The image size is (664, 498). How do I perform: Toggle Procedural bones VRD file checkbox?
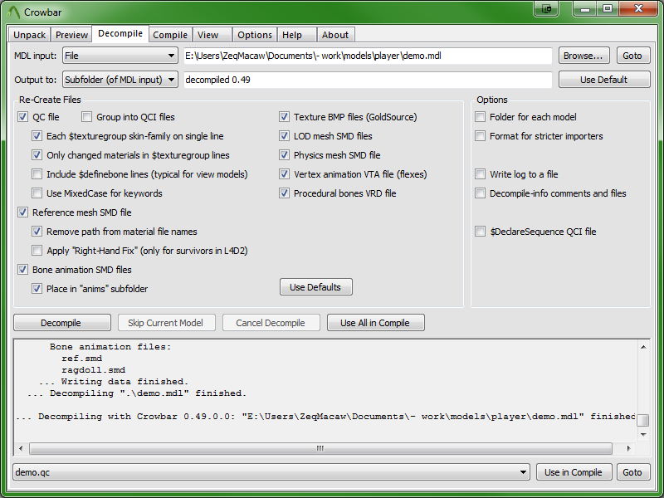284,193
